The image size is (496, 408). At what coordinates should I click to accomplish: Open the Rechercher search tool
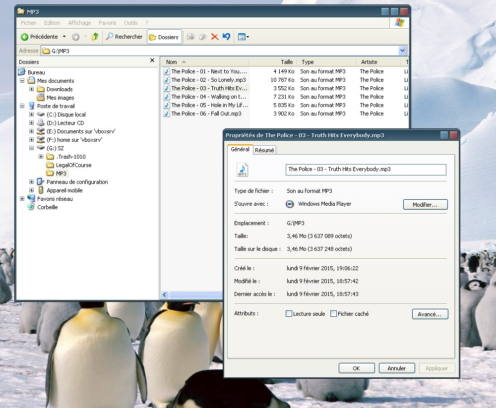[124, 37]
